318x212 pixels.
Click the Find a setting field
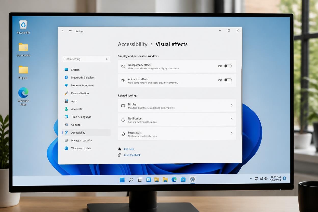click(x=86, y=59)
